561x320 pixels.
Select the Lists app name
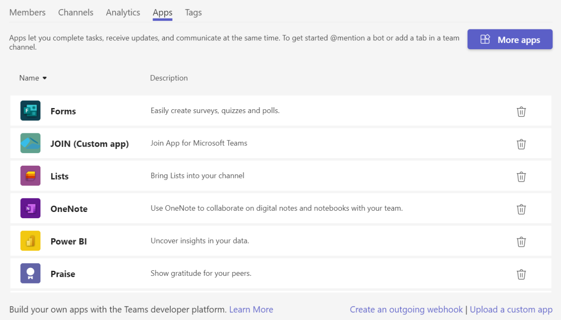coord(59,176)
